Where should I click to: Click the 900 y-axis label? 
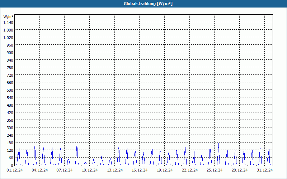[10, 53]
